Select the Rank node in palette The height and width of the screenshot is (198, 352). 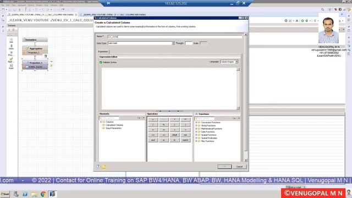[x=11, y=67]
